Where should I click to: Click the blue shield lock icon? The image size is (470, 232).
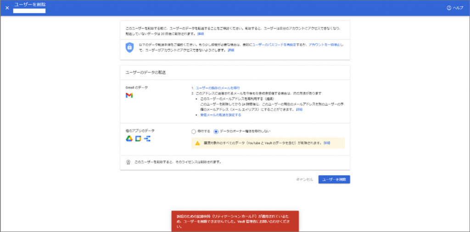click(x=129, y=47)
